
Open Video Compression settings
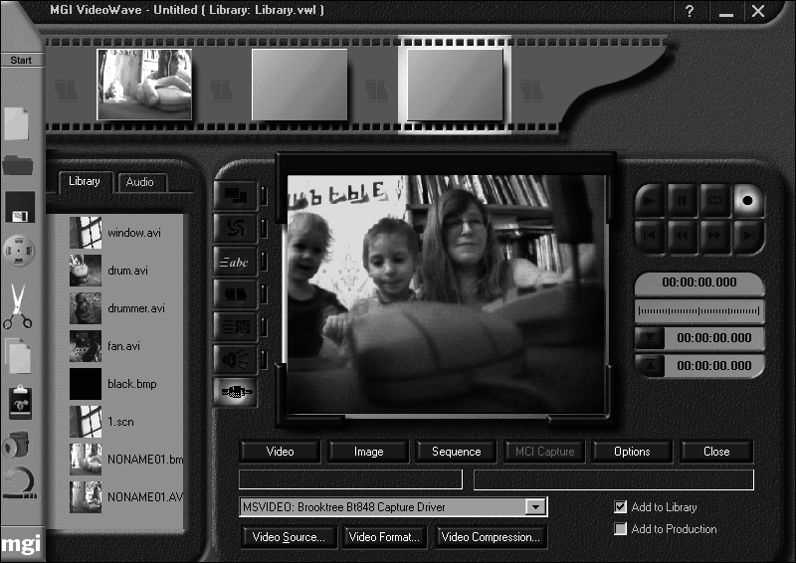tap(491, 536)
